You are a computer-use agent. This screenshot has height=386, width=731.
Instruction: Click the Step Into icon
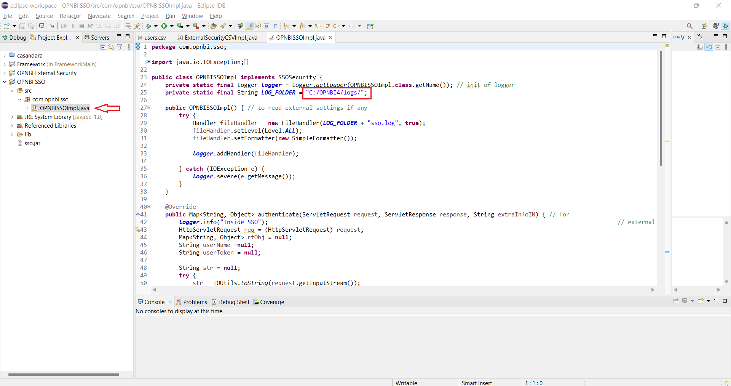(x=99, y=26)
